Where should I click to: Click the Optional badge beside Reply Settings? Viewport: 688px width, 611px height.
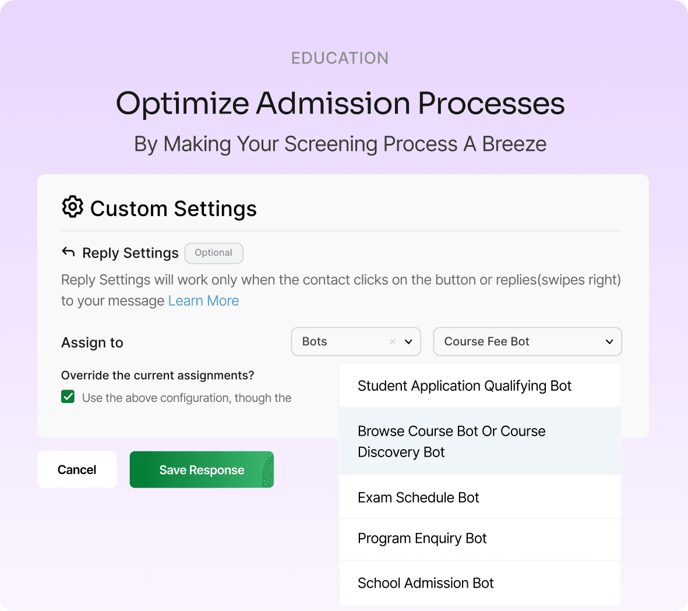click(213, 253)
